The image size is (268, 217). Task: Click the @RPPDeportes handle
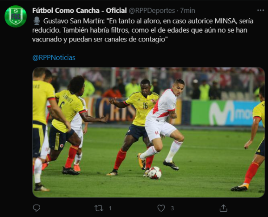(151, 11)
